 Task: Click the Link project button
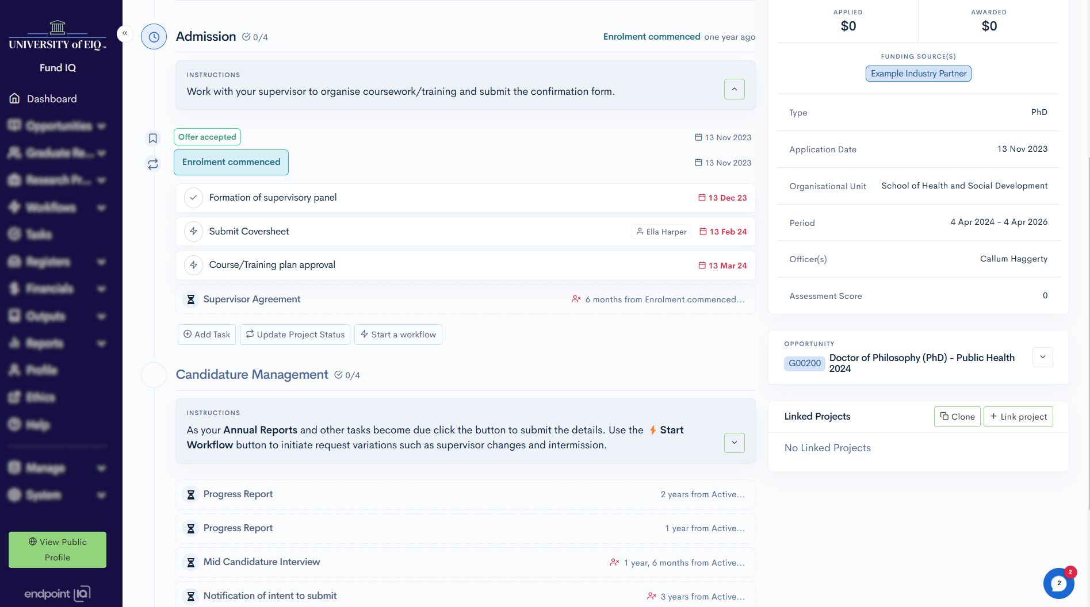pyautogui.click(x=1018, y=417)
